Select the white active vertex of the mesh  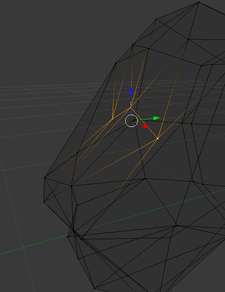158,138
